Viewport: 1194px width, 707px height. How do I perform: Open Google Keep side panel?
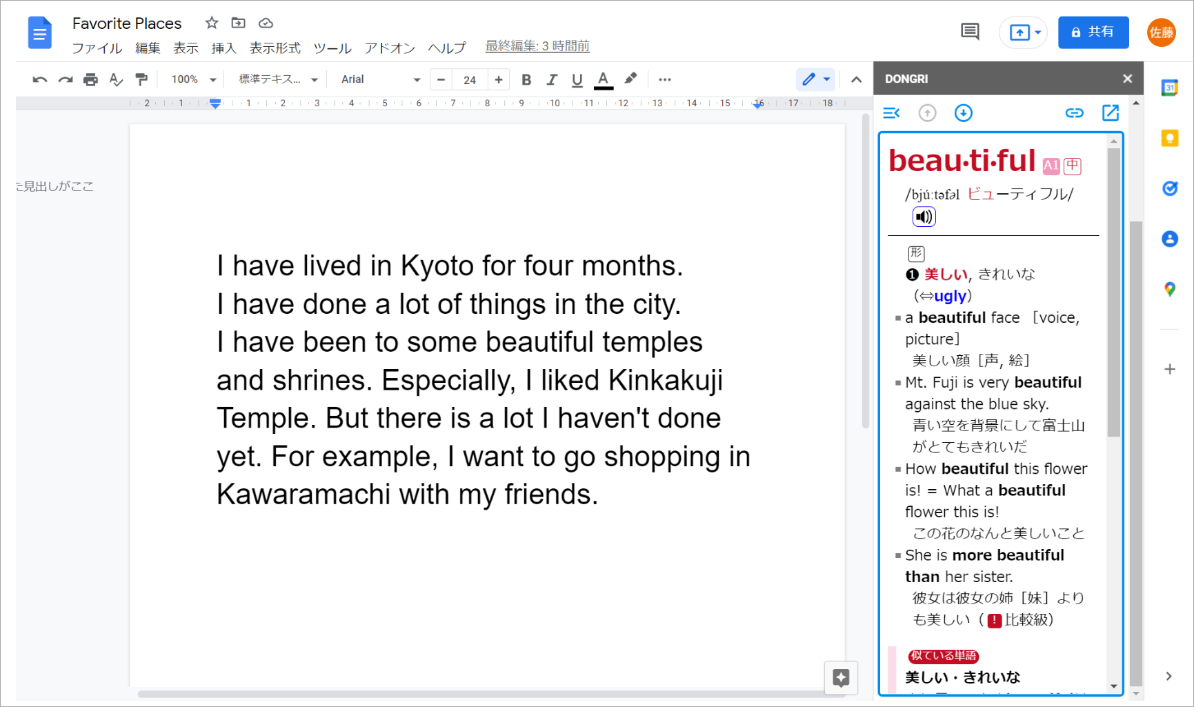click(x=1170, y=138)
